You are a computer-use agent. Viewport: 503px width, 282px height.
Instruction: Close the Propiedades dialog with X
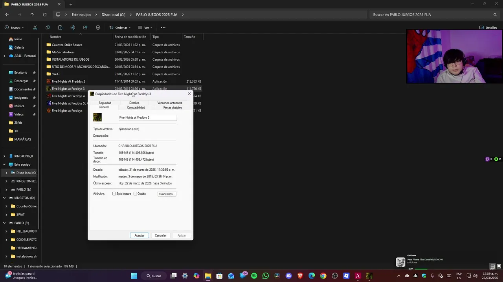(x=189, y=94)
